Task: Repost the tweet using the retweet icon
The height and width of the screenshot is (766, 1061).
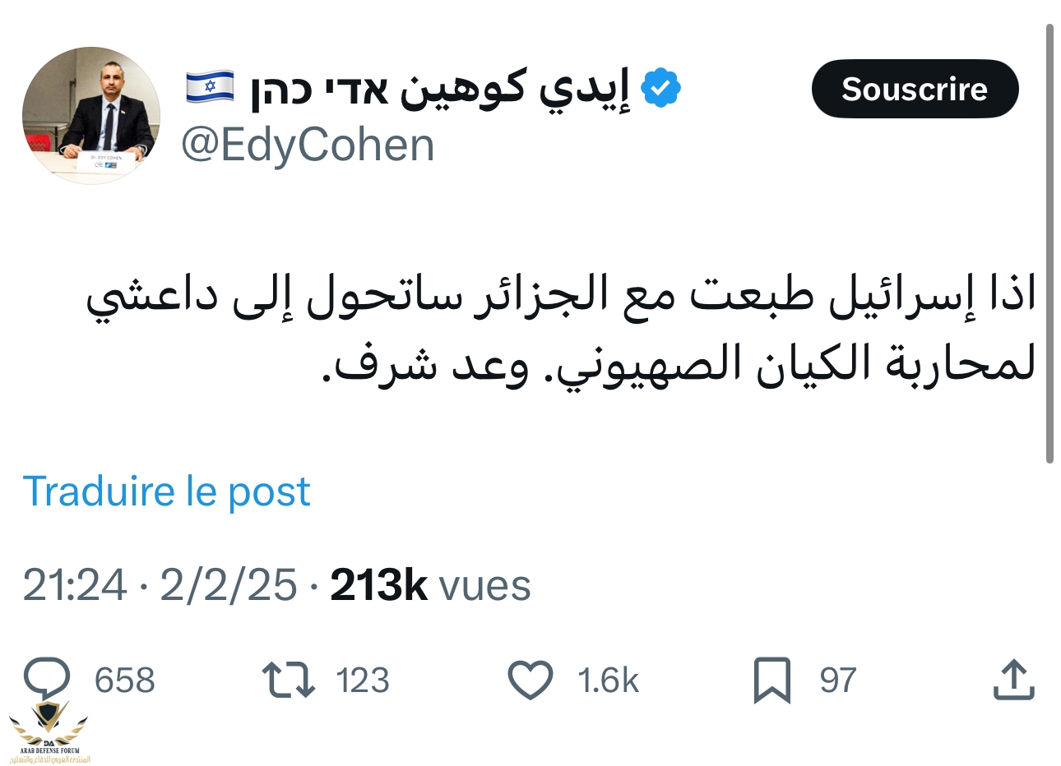Action: point(288,681)
